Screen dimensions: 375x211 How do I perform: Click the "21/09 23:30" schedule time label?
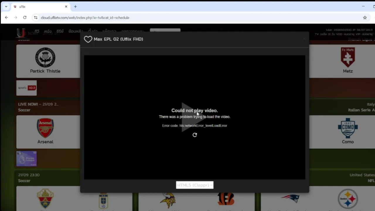(x=29, y=175)
